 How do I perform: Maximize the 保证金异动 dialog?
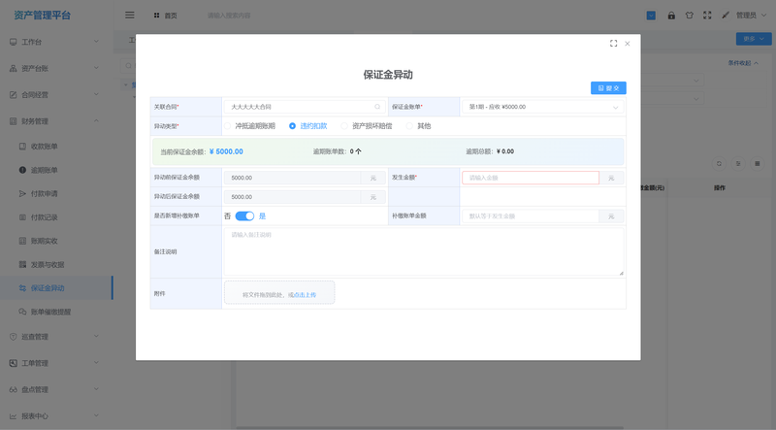click(x=614, y=44)
